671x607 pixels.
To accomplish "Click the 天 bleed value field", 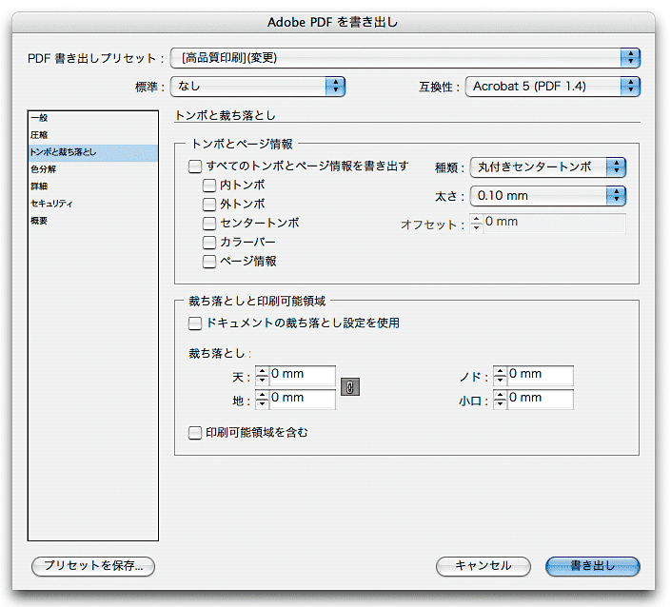I will coord(302,375).
